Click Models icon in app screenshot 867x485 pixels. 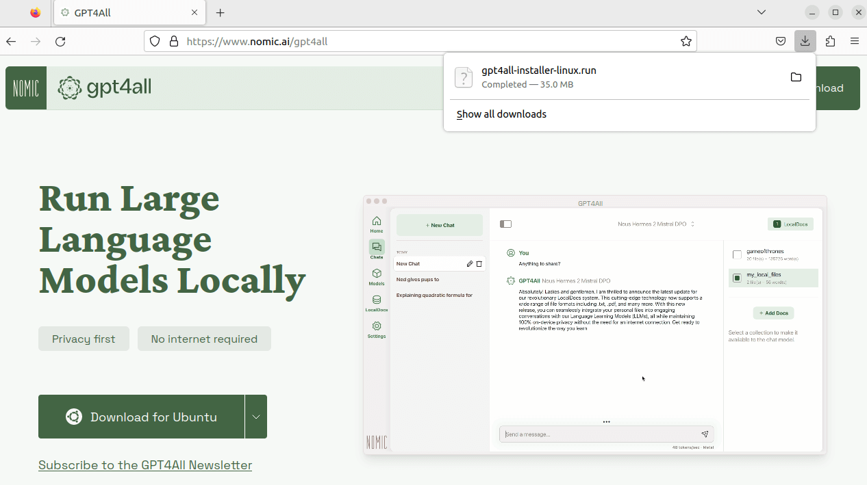coord(377,276)
